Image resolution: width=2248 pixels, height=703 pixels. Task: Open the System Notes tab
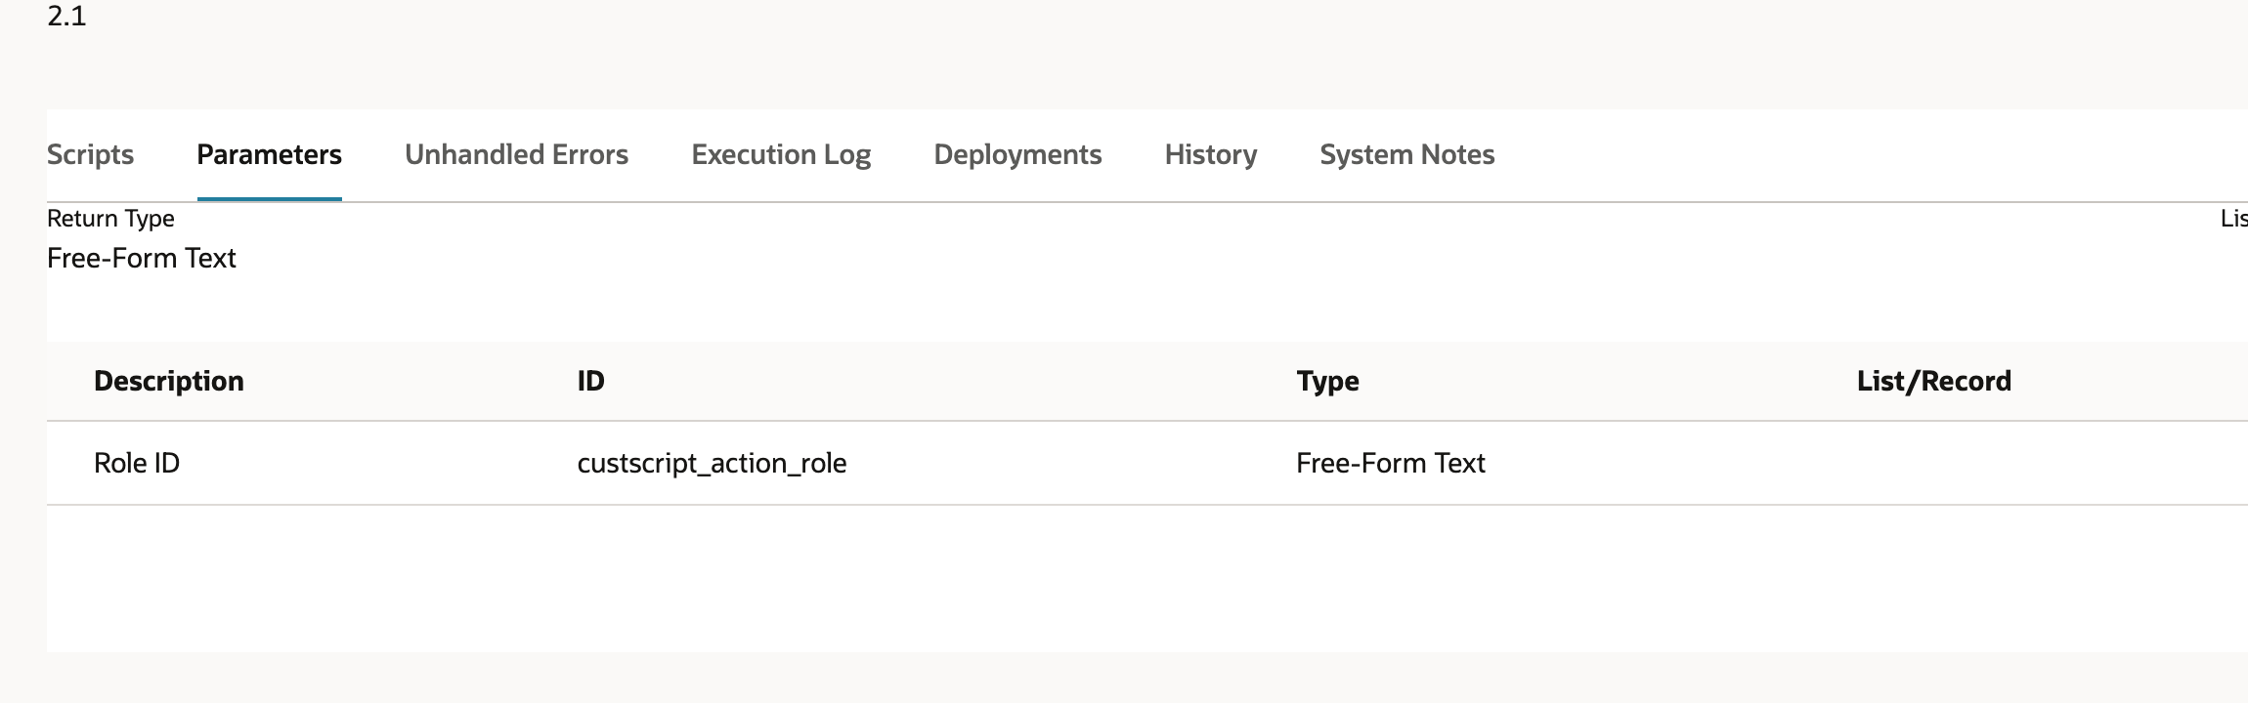(1407, 154)
